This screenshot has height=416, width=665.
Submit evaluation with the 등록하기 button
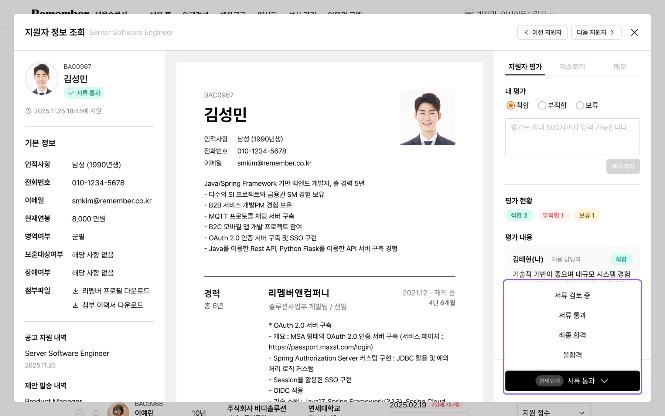tap(623, 166)
